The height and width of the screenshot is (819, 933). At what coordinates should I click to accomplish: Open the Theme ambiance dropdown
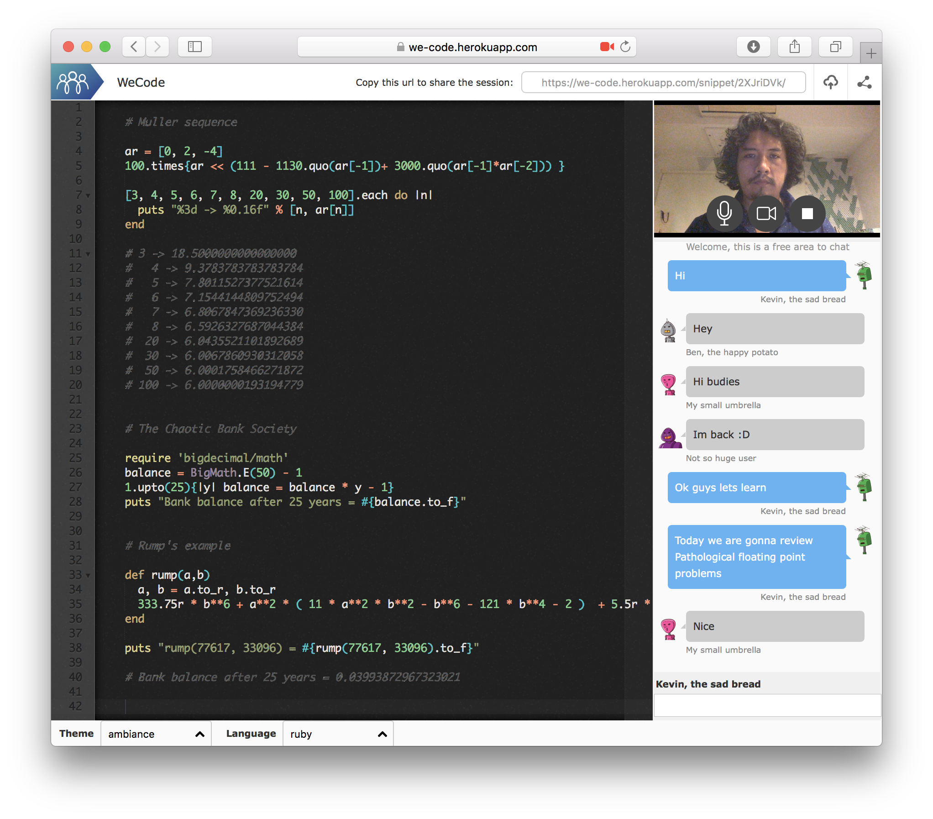pyautogui.click(x=156, y=734)
